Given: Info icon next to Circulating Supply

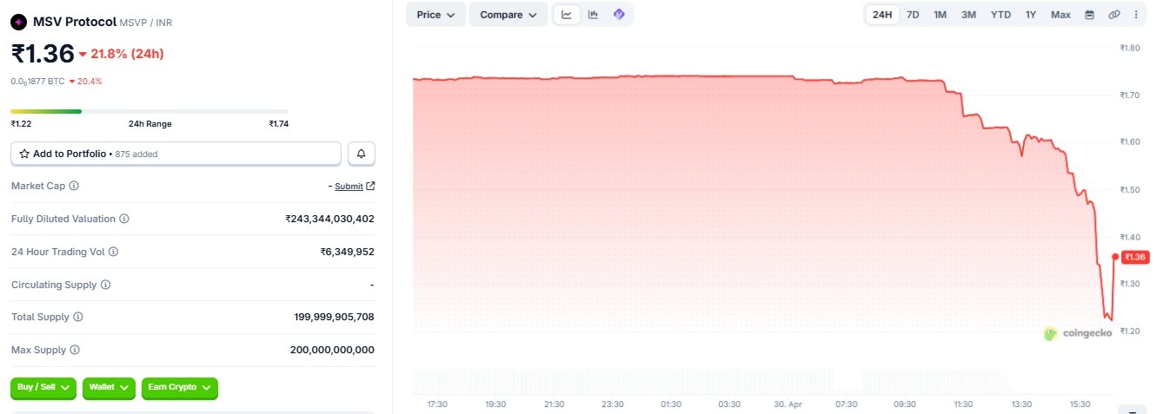Looking at the screenshot, I should (x=105, y=285).
